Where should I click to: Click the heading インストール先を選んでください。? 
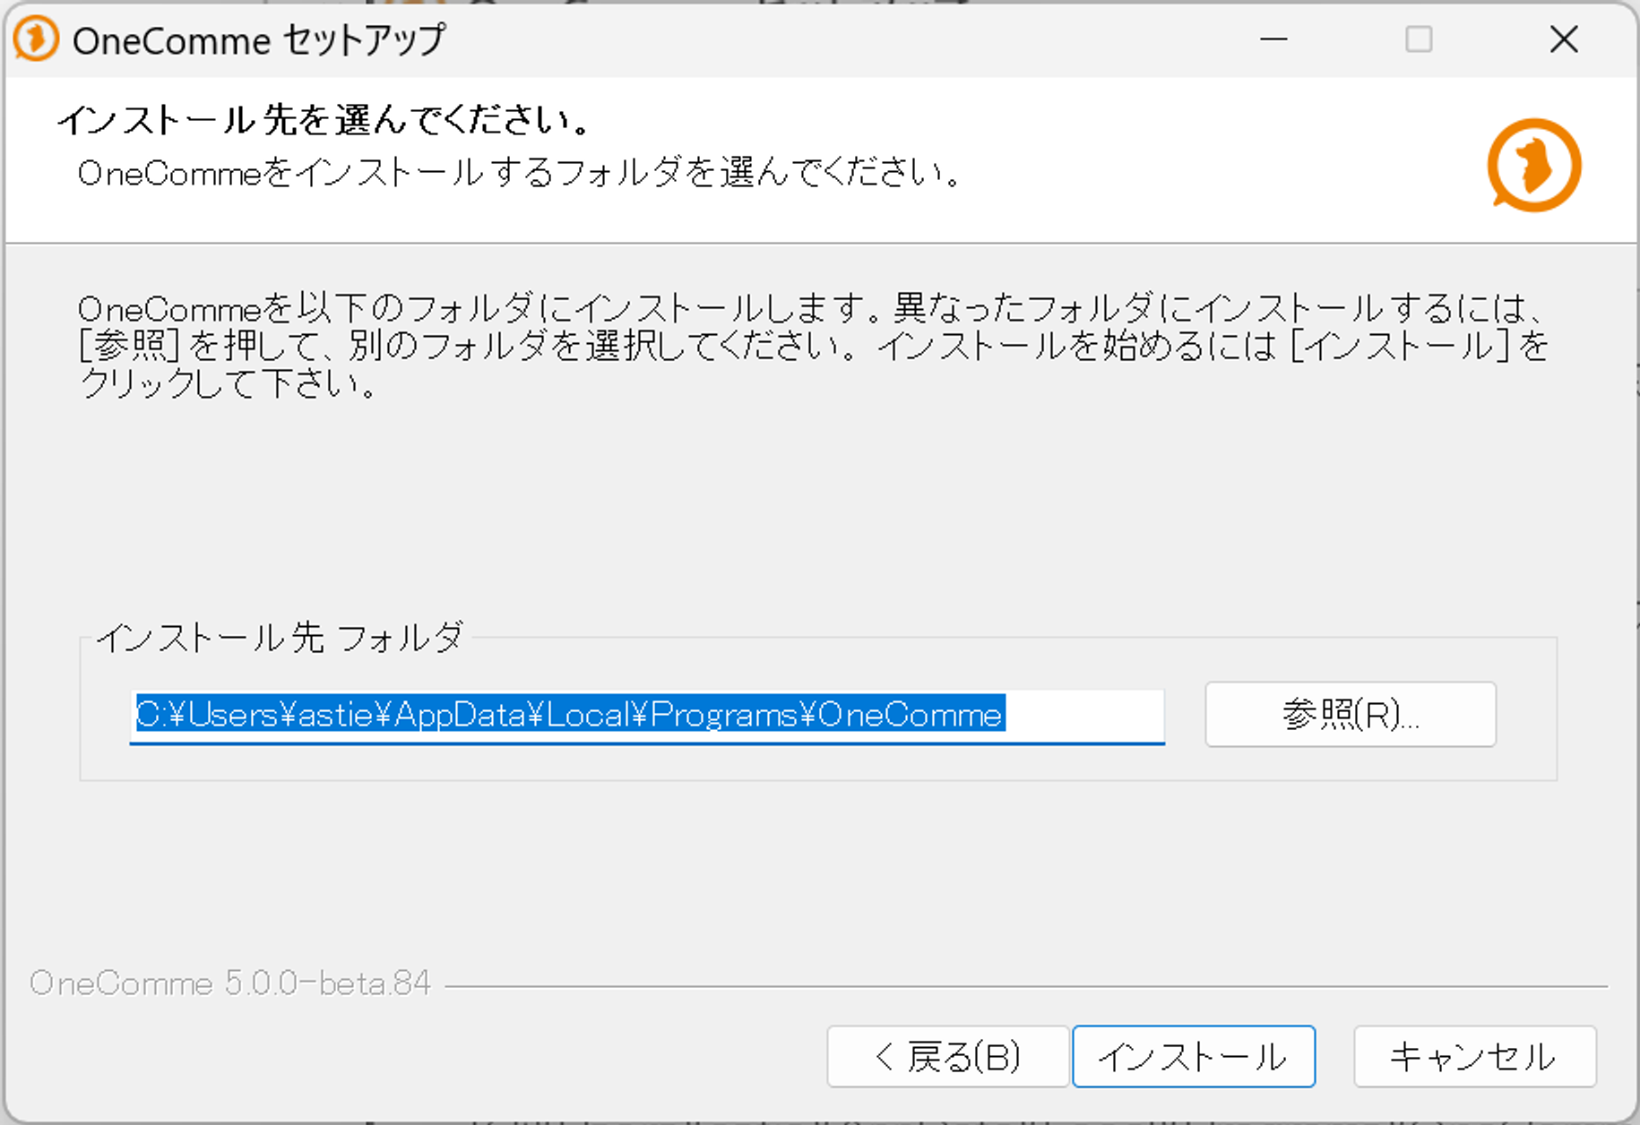(x=324, y=120)
